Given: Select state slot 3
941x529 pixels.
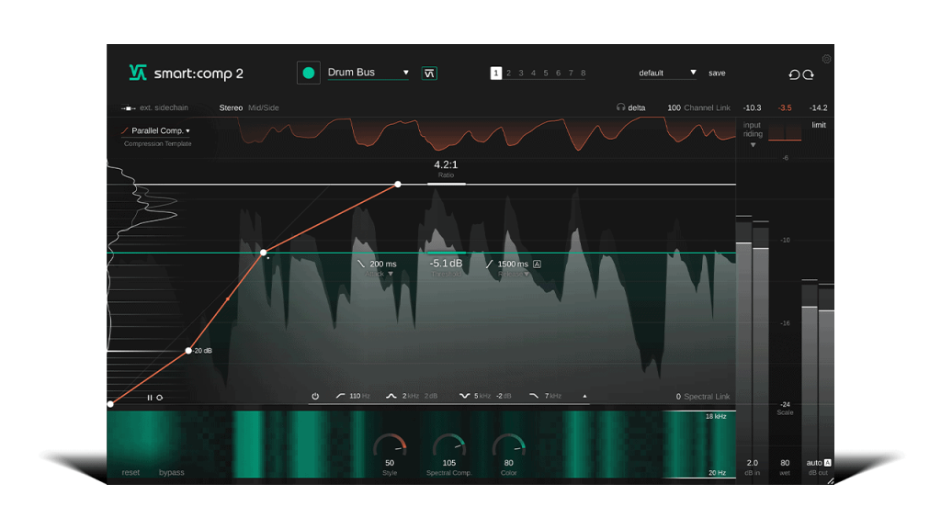Looking at the screenshot, I should coord(521,73).
